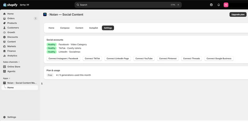Click the Shopify logo

[10, 5]
